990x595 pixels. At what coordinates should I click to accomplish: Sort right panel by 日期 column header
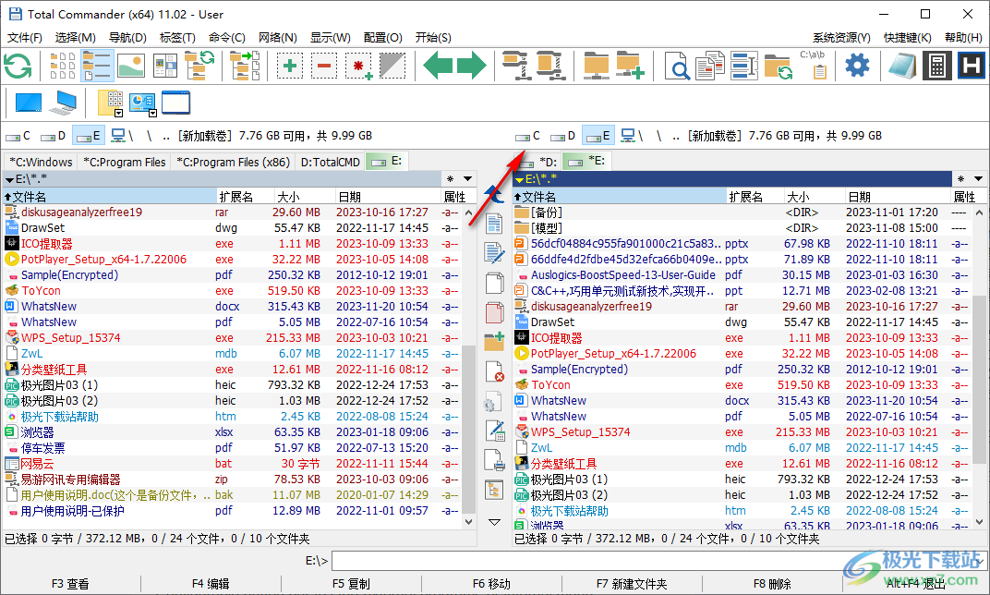point(897,197)
